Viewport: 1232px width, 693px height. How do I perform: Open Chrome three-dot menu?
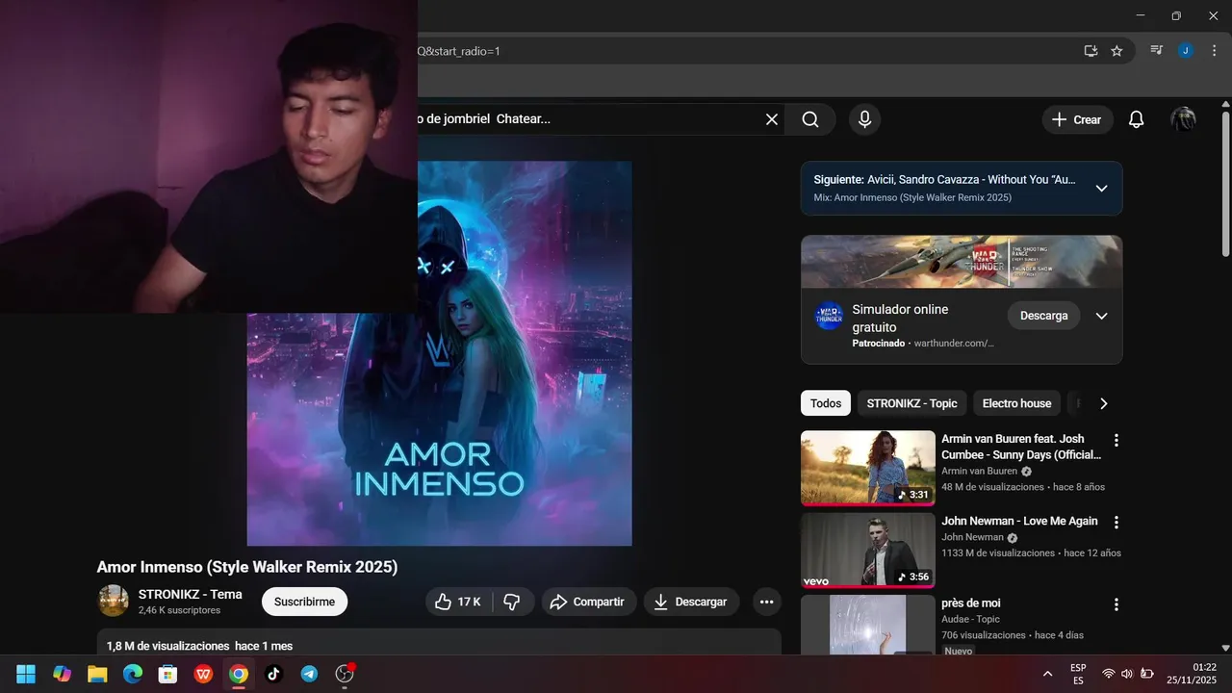[1214, 51]
